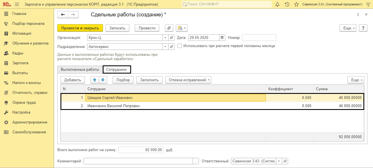This screenshot has height=168, width=373.
Task: Open the Комментарий ellipsis selector
Action: (196, 161)
